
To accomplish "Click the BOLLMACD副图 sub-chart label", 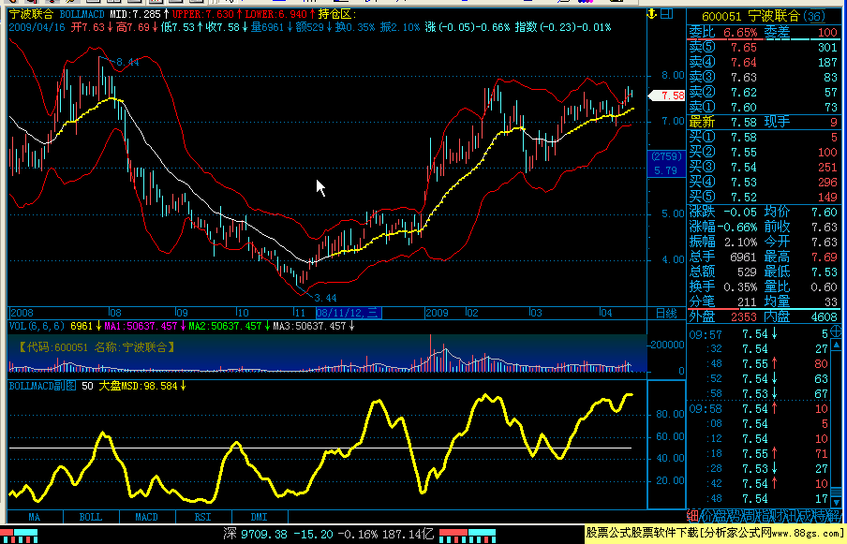I will (x=43, y=386).
